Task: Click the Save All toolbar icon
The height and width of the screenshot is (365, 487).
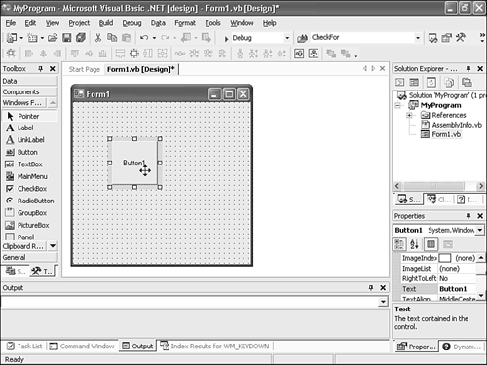Action: tap(81, 38)
